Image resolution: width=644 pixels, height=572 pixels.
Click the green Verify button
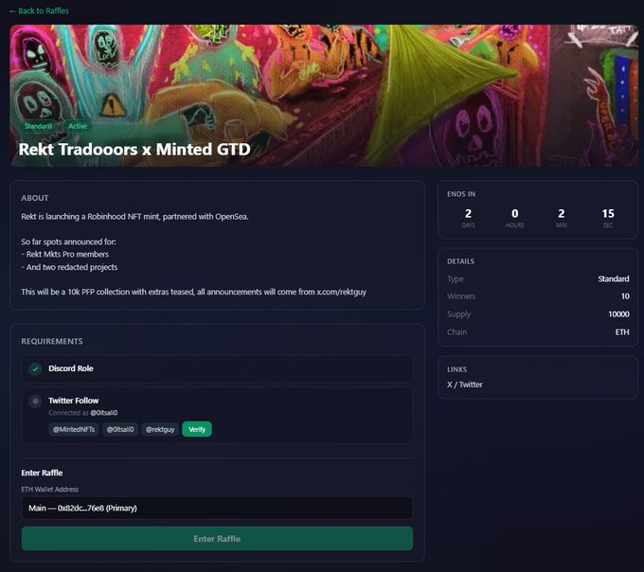click(197, 430)
